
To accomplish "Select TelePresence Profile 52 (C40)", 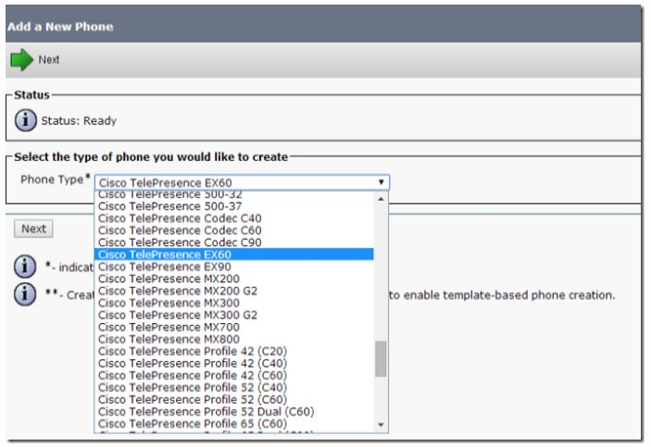I will pyautogui.click(x=234, y=387).
